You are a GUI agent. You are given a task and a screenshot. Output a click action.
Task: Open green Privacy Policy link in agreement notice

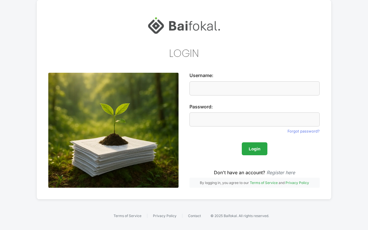click(297, 183)
